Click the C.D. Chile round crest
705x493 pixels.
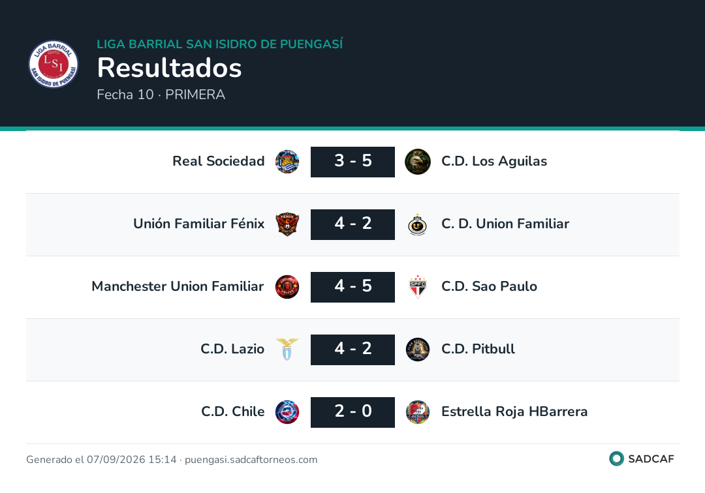click(x=287, y=412)
